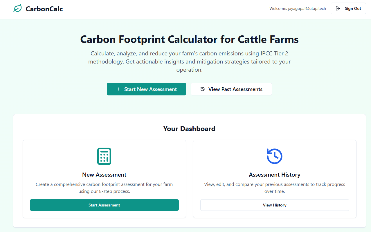Click the track progress description text
Viewport: 371px width, 232px height.
click(x=274, y=188)
